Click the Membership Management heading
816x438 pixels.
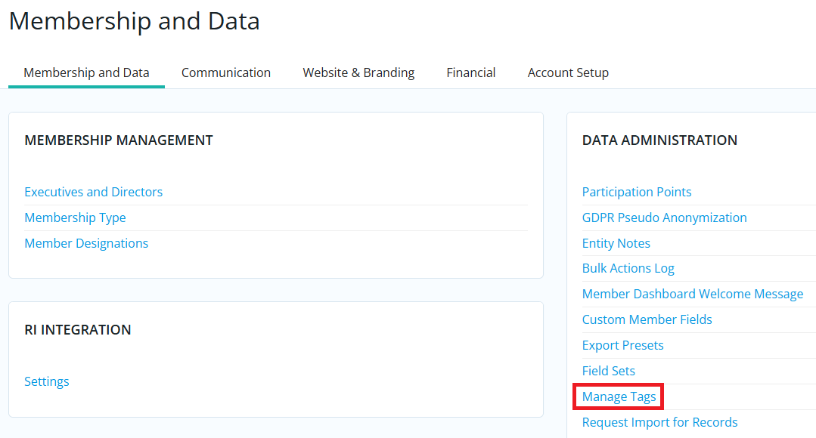tap(119, 140)
